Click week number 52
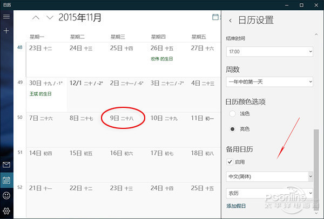 click(20, 187)
